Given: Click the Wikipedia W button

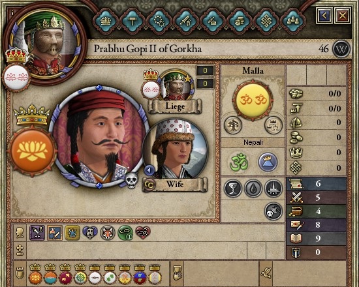Looking at the screenshot, I should (x=341, y=49).
